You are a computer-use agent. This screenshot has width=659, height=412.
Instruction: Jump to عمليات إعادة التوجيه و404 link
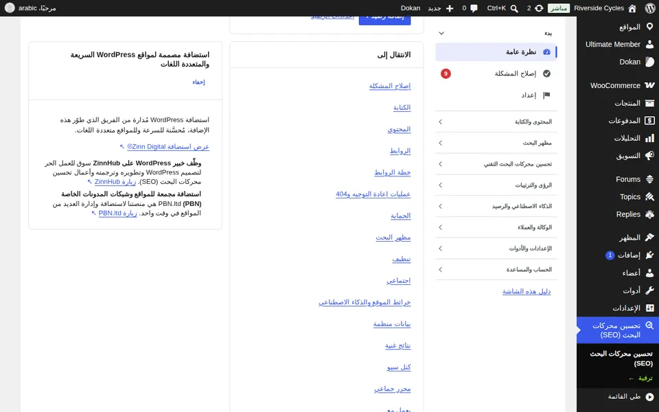[x=373, y=194]
